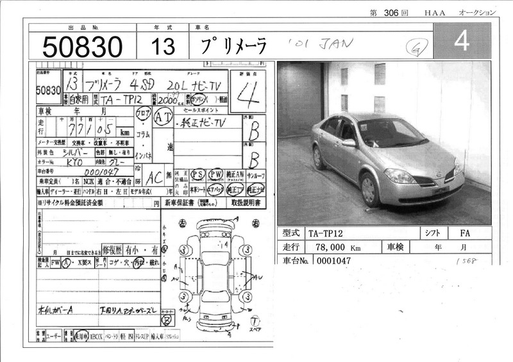The height and width of the screenshot is (362, 513).
Task: Click the typed TA-TP12 in the 型式 row
Action: pyautogui.click(x=325, y=233)
